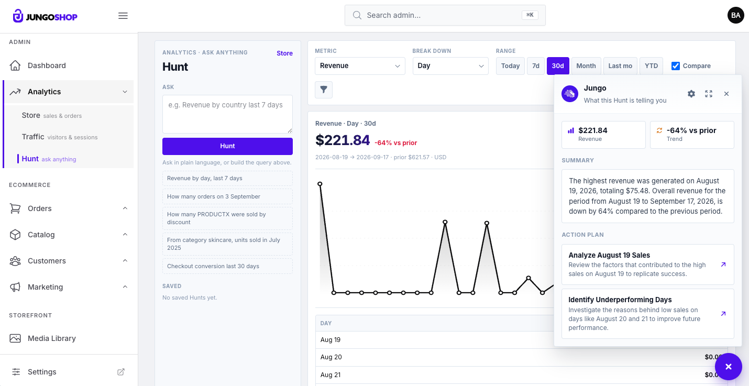Screen dimensions: 749x386
Task: Click the Search admin field
Action: [445, 15]
